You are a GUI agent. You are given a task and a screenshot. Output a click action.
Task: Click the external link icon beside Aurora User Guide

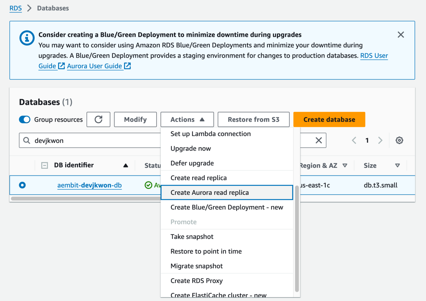[x=127, y=66]
